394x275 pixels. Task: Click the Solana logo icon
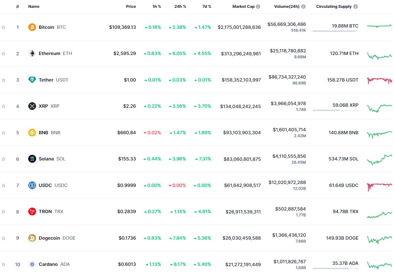[32, 159]
